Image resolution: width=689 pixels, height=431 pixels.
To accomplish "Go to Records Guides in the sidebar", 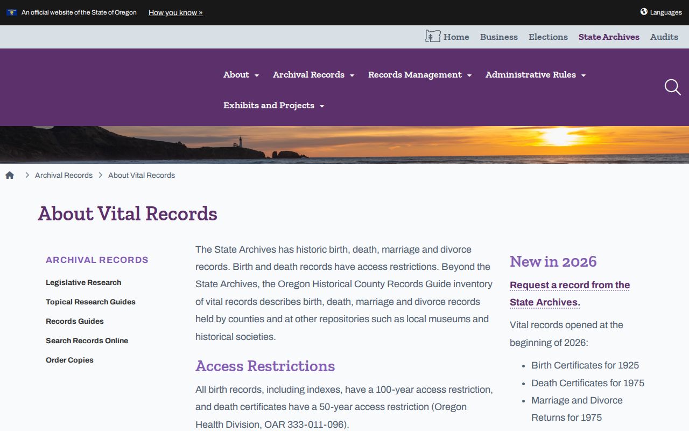I will pyautogui.click(x=75, y=321).
